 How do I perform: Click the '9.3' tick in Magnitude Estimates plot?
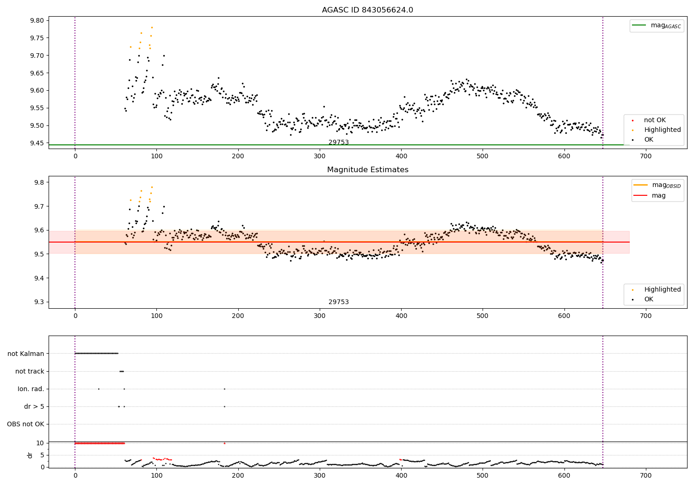[39, 302]
